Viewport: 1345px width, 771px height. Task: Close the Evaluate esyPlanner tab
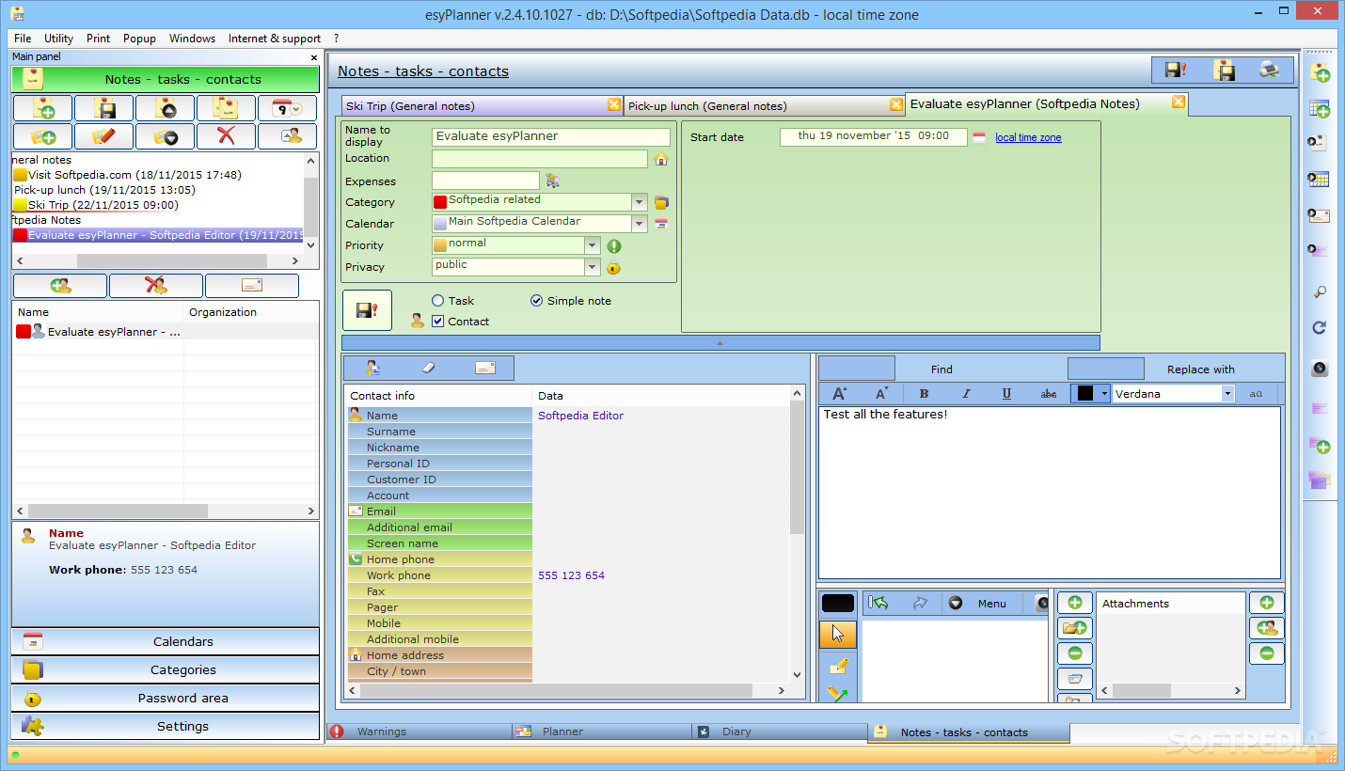(x=1178, y=102)
